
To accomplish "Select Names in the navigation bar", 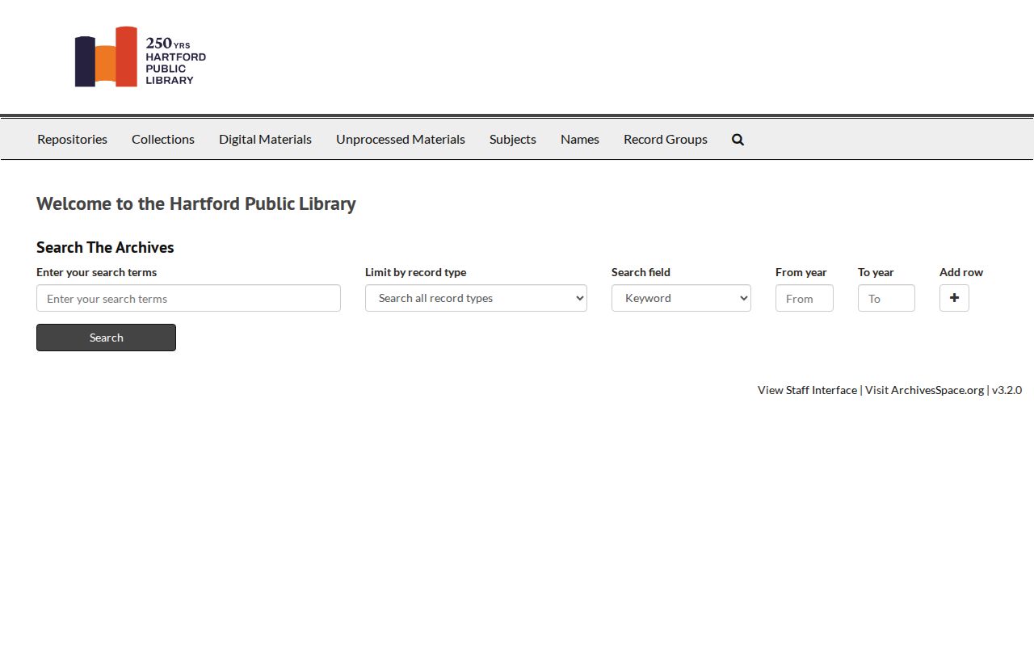I will [580, 139].
